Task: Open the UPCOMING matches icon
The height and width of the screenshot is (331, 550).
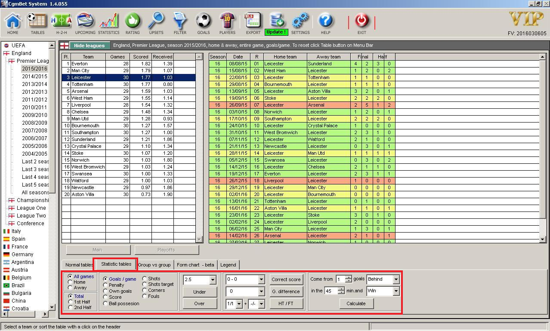Action: [x=85, y=20]
